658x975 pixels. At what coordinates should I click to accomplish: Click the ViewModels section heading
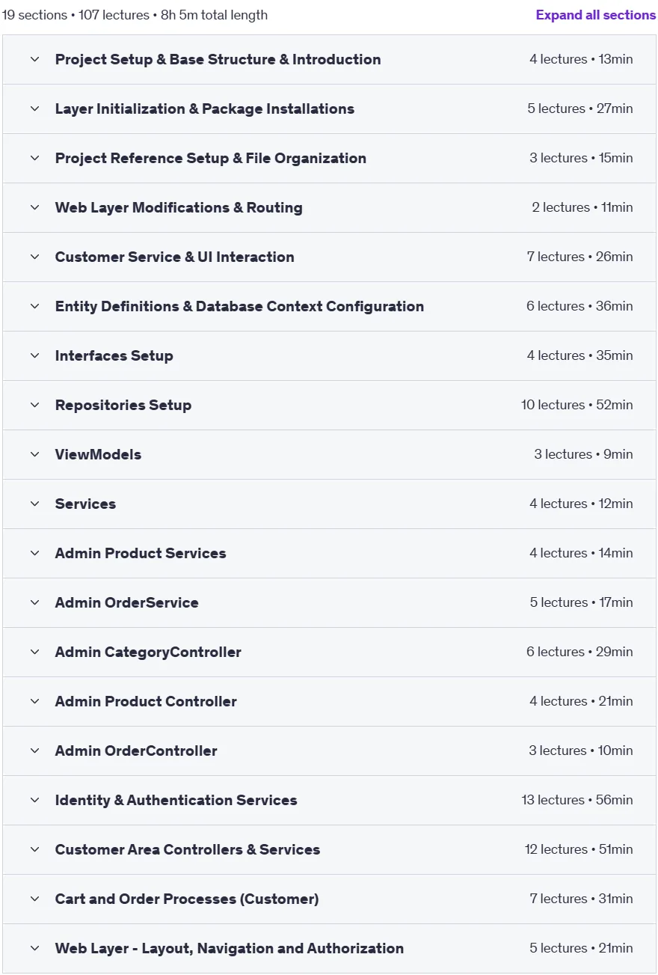coord(98,454)
